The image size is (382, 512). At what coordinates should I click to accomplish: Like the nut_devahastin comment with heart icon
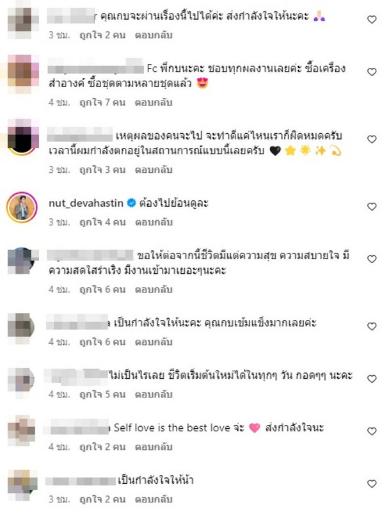click(x=372, y=207)
